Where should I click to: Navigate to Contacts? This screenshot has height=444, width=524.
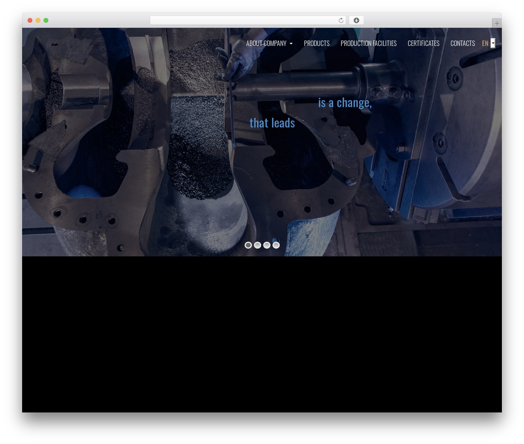[x=463, y=43]
